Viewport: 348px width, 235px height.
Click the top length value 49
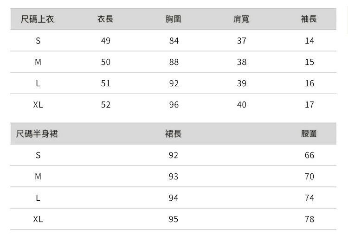pyautogui.click(x=106, y=41)
